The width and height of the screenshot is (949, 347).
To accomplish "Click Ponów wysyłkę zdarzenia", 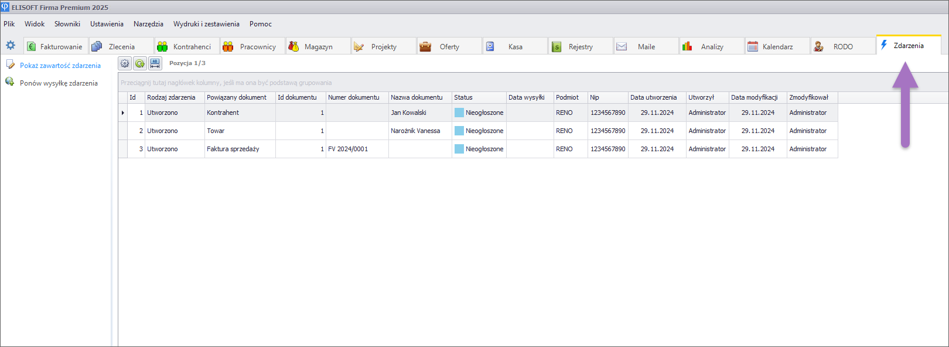I will click(x=59, y=83).
